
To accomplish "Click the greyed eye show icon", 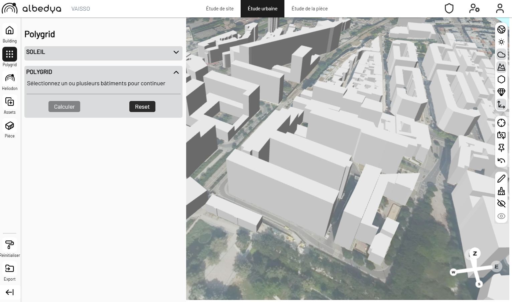I will pyautogui.click(x=501, y=216).
